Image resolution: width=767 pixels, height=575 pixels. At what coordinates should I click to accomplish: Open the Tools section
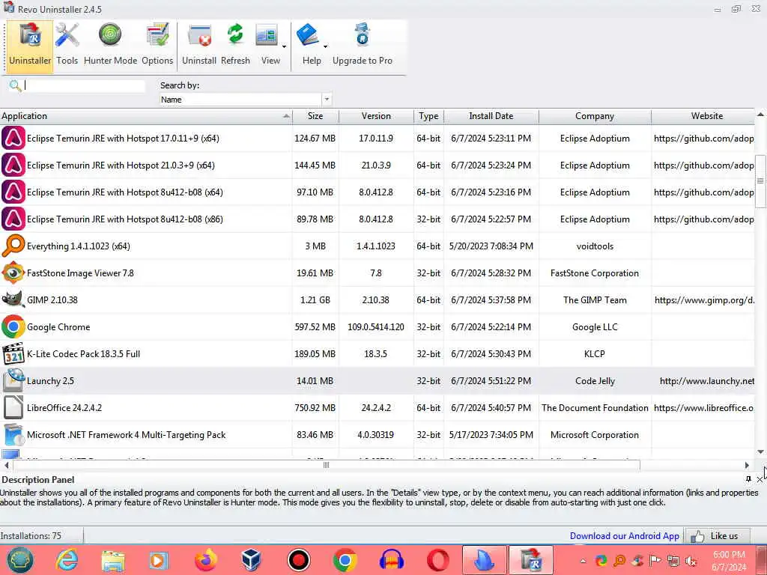[67, 46]
